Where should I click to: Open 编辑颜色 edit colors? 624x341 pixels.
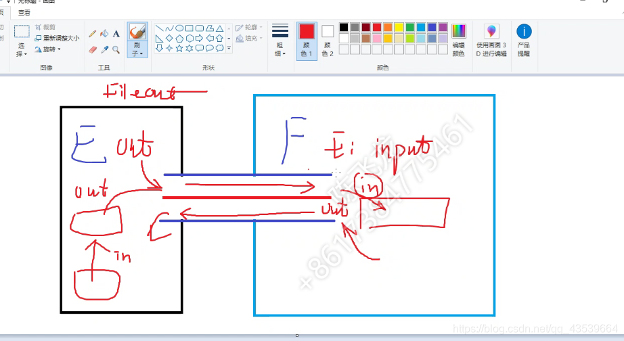458,40
